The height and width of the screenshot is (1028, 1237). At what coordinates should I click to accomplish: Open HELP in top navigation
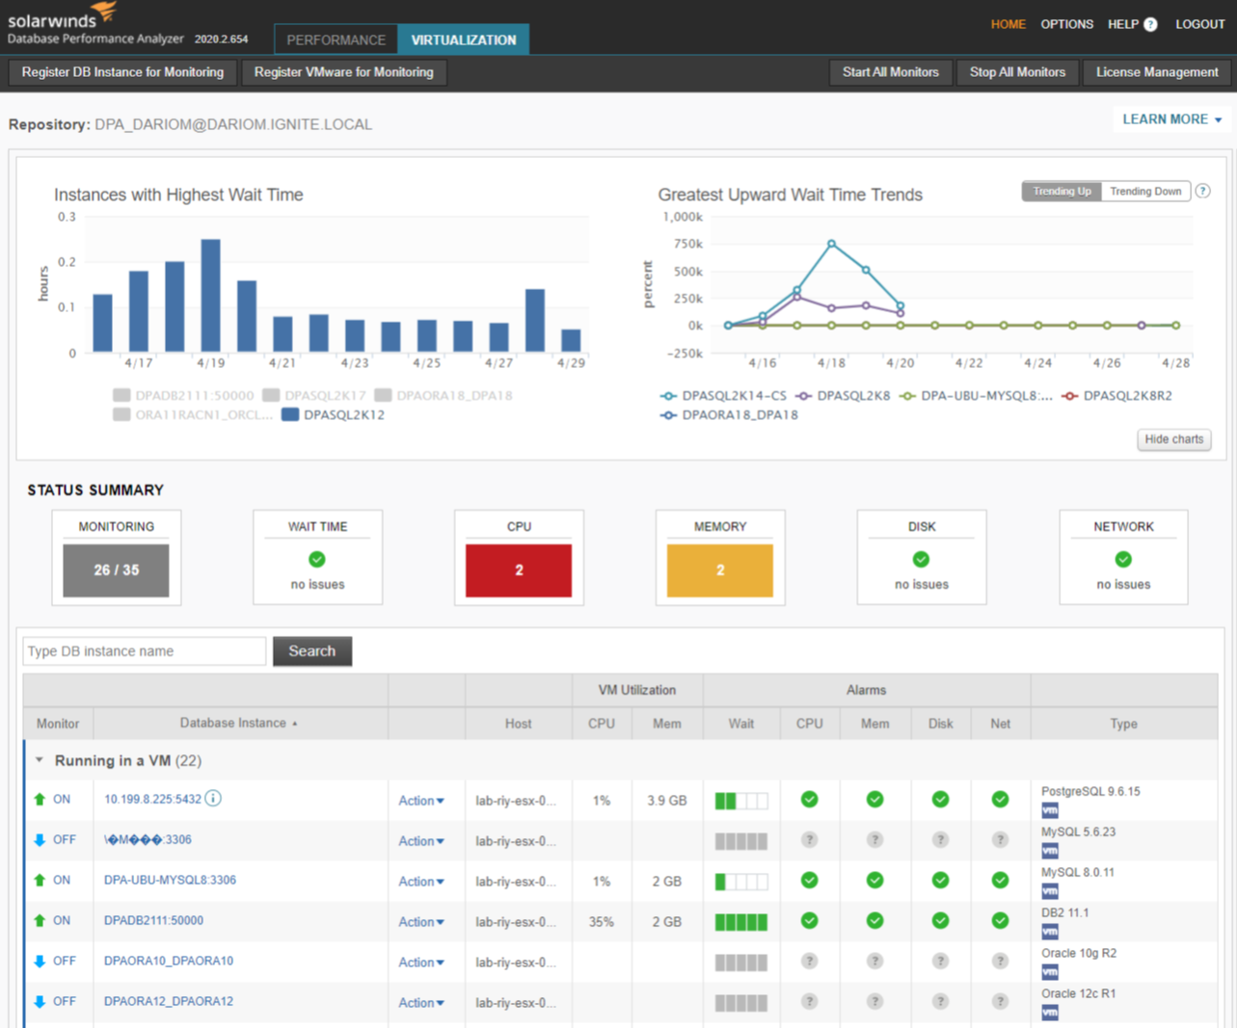tap(1123, 24)
